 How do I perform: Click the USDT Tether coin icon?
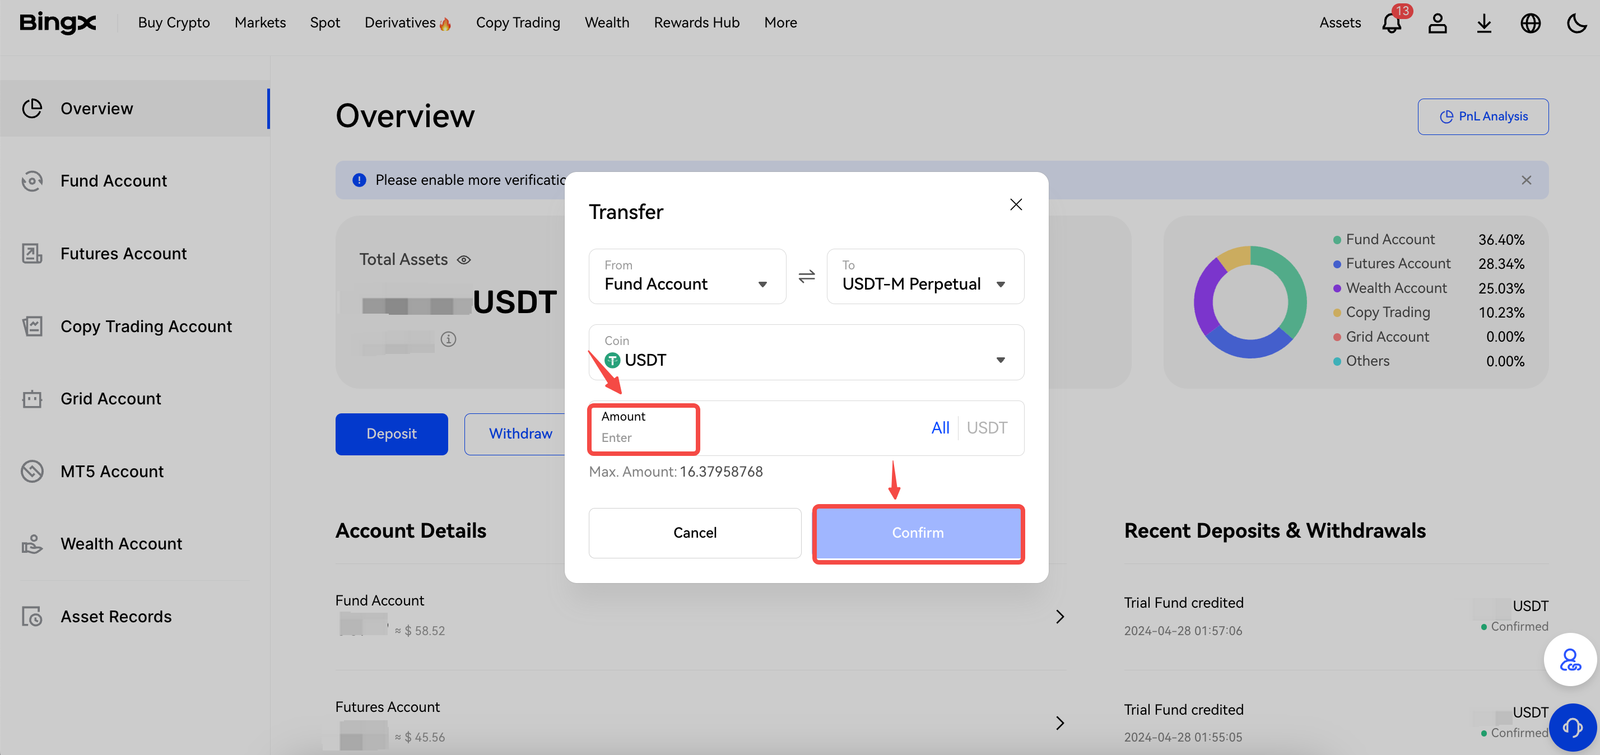[612, 360]
